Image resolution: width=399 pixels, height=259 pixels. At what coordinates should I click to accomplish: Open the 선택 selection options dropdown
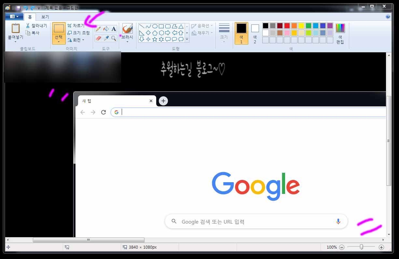click(x=59, y=42)
